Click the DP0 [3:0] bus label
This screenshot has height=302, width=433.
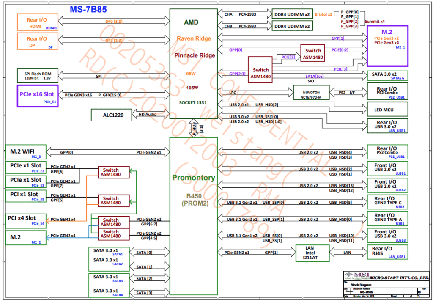tap(114, 21)
